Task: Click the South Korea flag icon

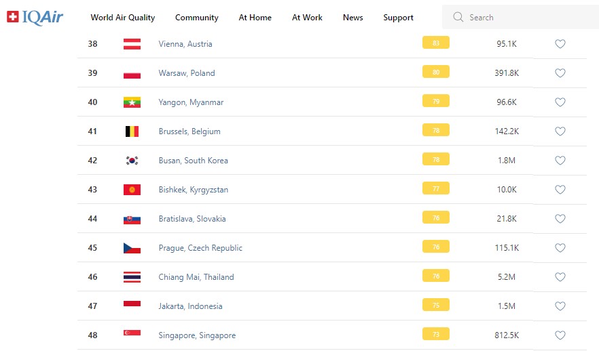Action: click(x=132, y=161)
